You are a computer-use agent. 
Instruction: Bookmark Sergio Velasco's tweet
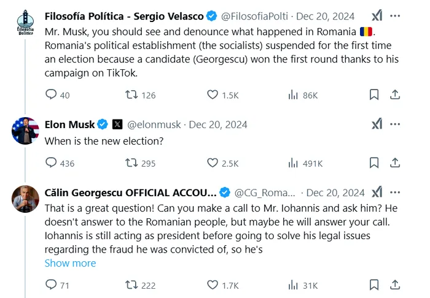pyautogui.click(x=373, y=94)
